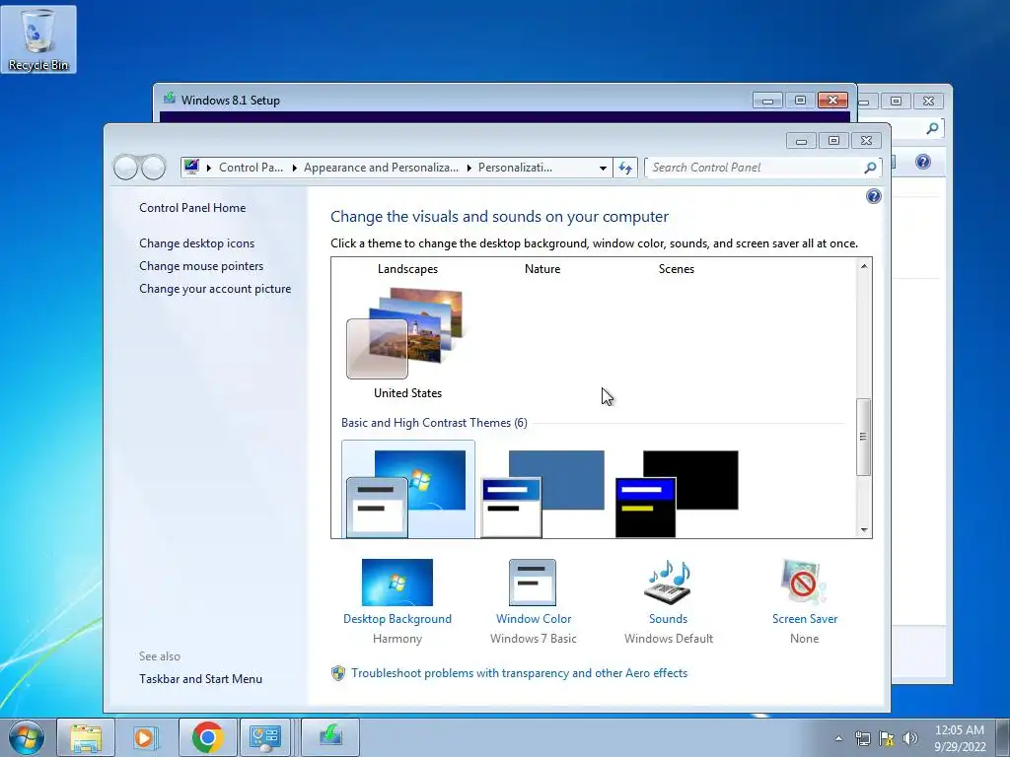Click the Scenes theme label
The width and height of the screenshot is (1010, 757).
click(677, 269)
